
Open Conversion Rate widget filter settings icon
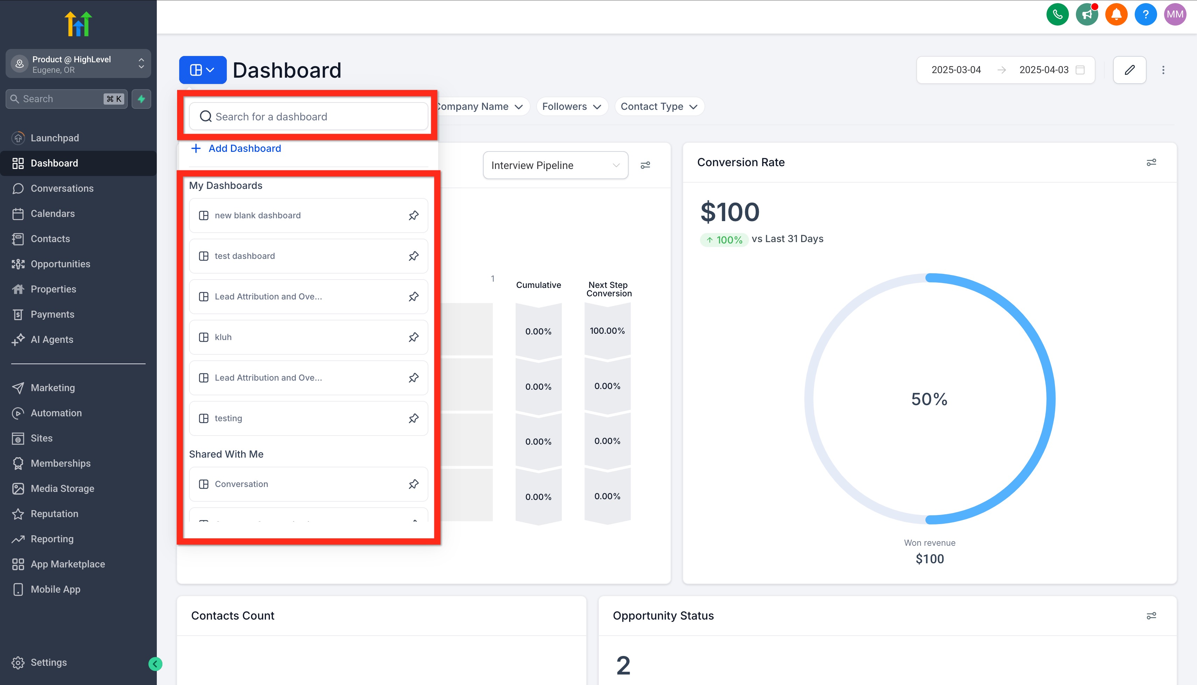pos(1151,162)
